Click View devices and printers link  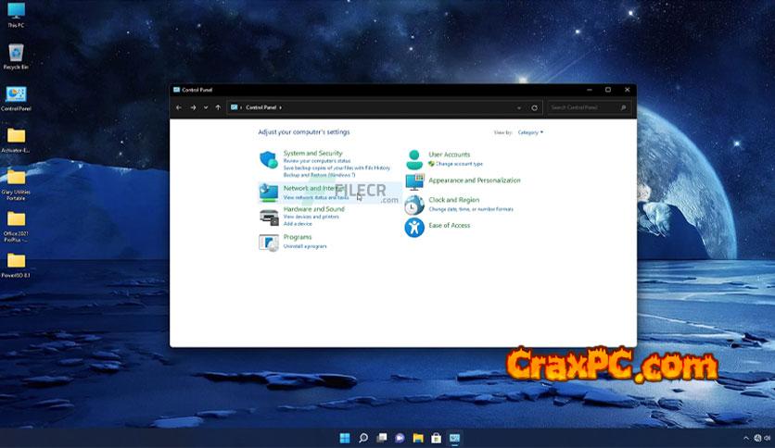coord(311,217)
